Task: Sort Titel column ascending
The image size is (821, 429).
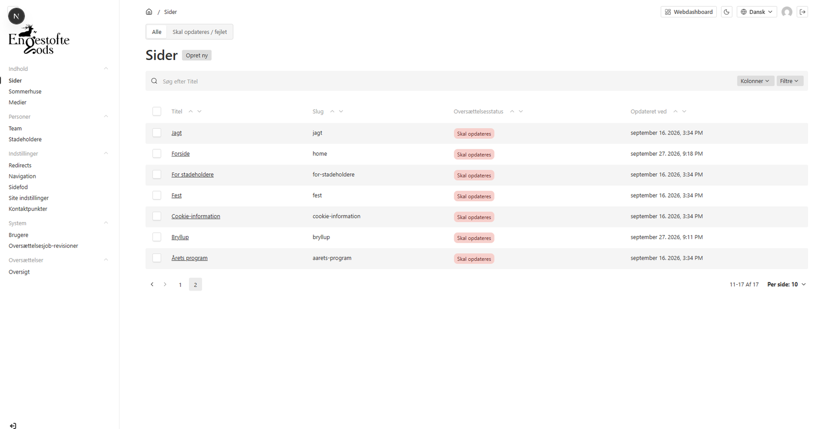Action: pos(190,111)
